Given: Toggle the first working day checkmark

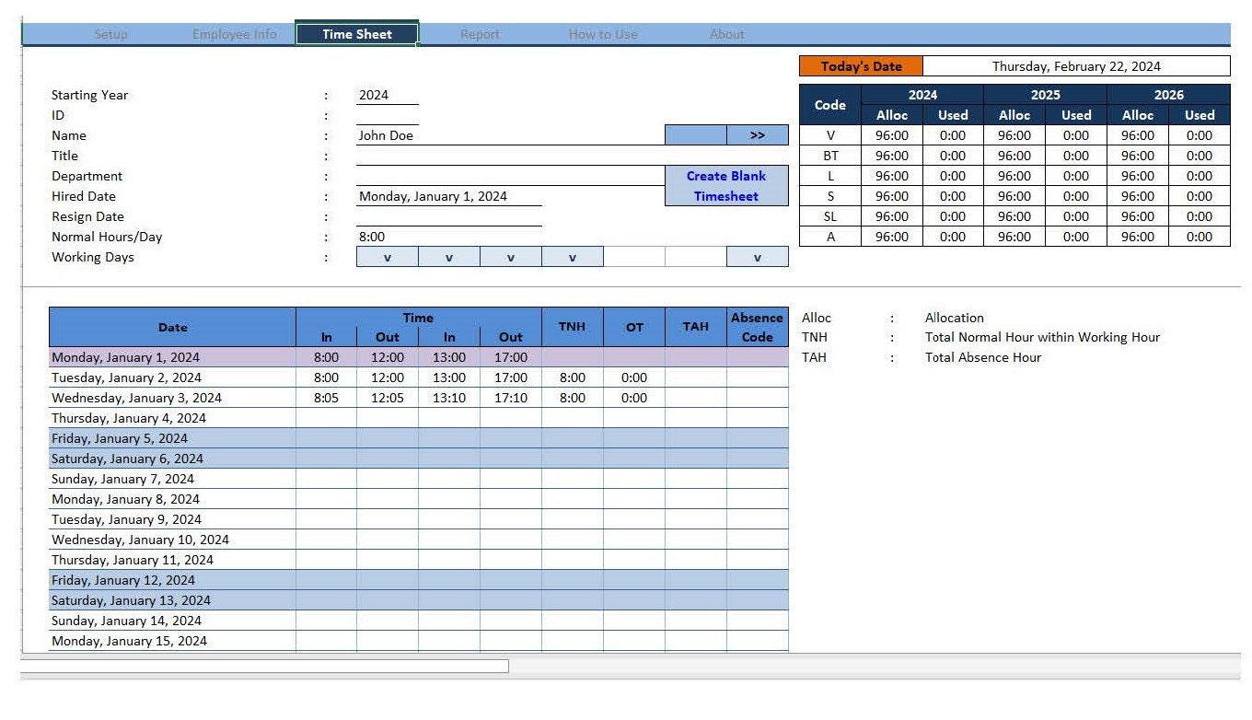Looking at the screenshot, I should pyautogui.click(x=388, y=257).
